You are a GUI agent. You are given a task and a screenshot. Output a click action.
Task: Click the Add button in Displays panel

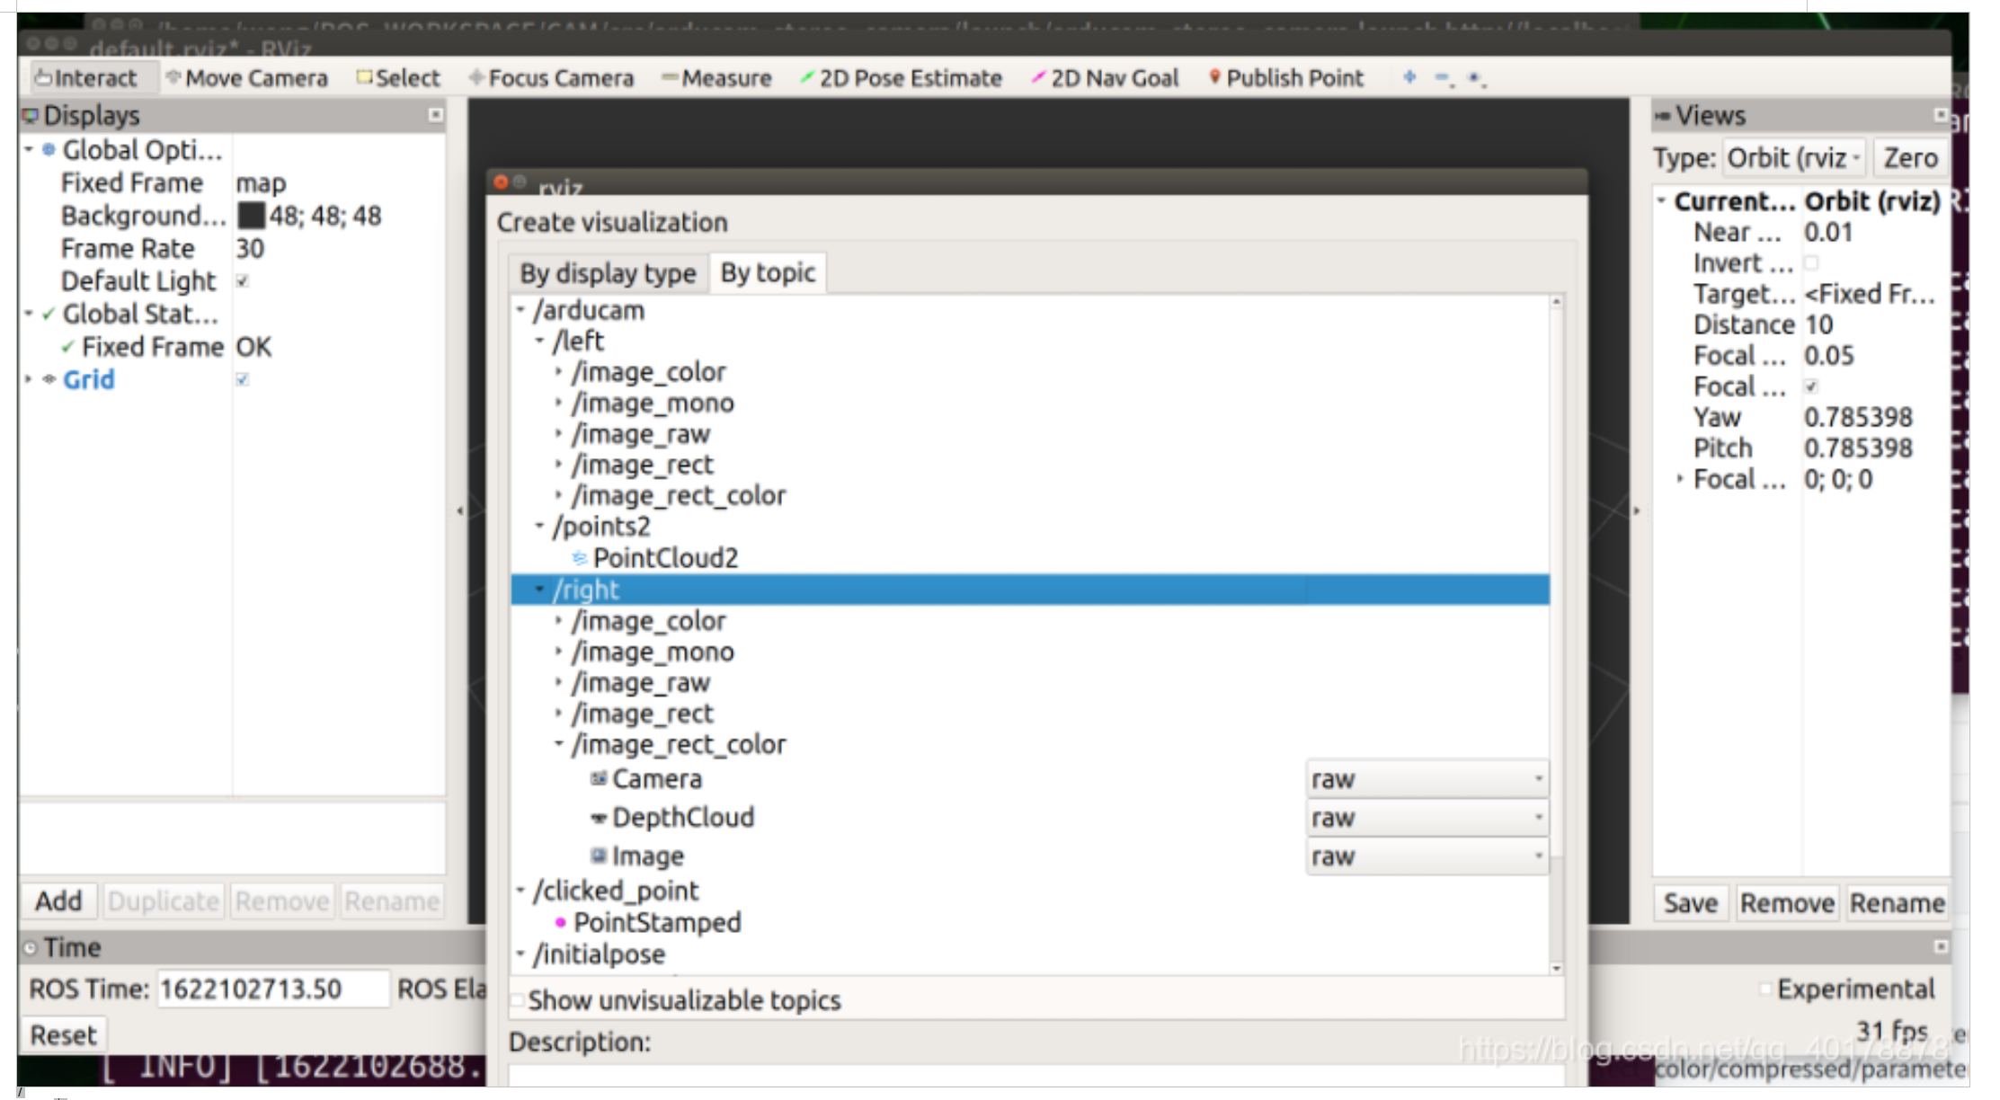[x=58, y=900]
